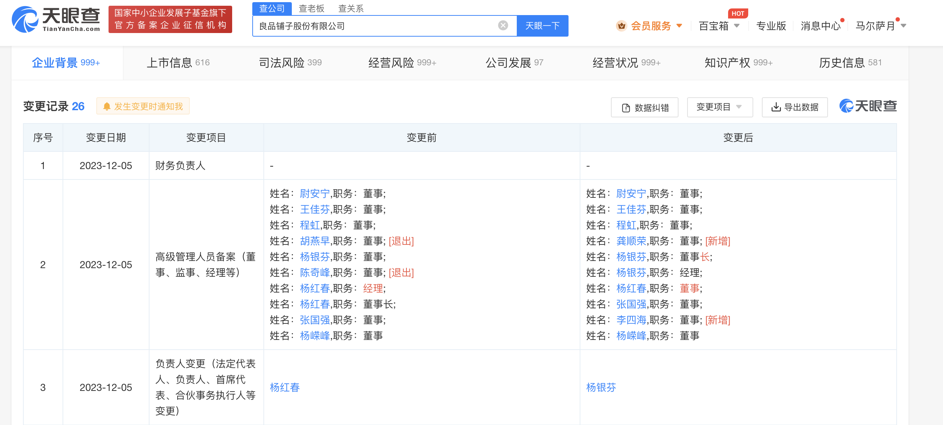Click the TianYanCha logo icon
Screen dimensions: 943x425
[x=25, y=19]
